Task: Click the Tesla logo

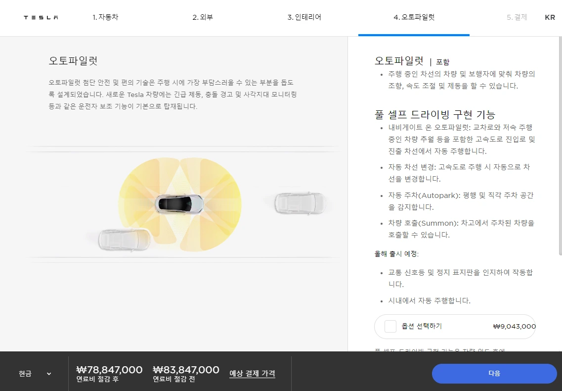Action: (x=41, y=17)
